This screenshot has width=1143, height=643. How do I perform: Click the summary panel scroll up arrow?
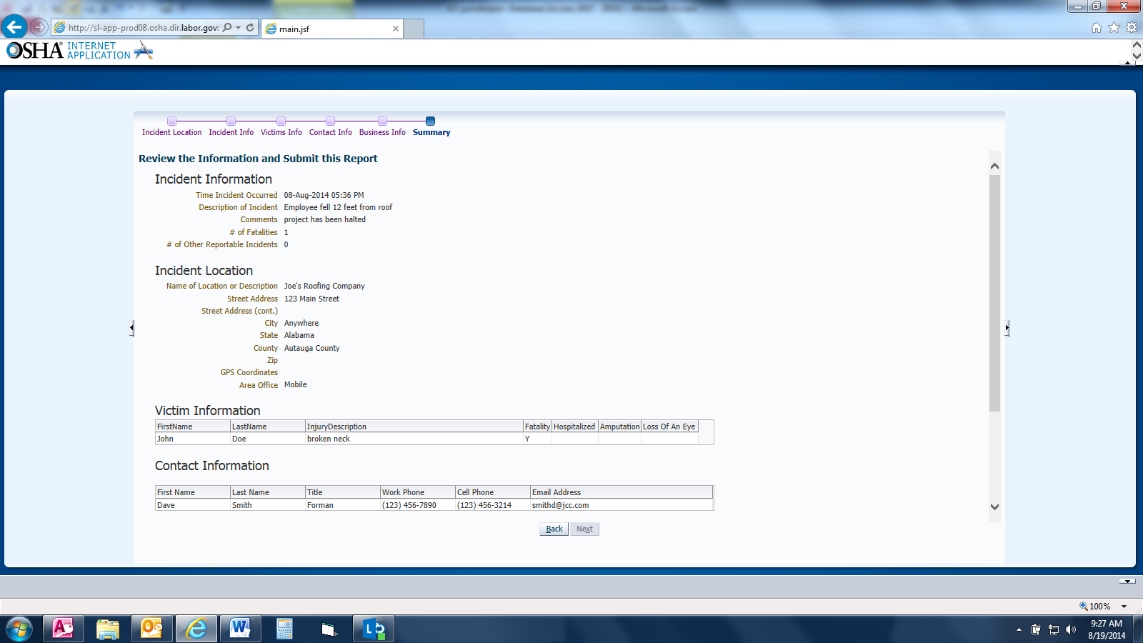coord(994,166)
